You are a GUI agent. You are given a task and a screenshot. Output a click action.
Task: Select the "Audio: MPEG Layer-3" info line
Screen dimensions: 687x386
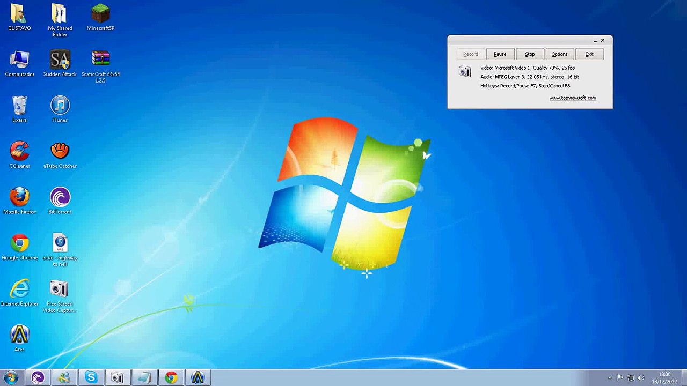point(530,77)
